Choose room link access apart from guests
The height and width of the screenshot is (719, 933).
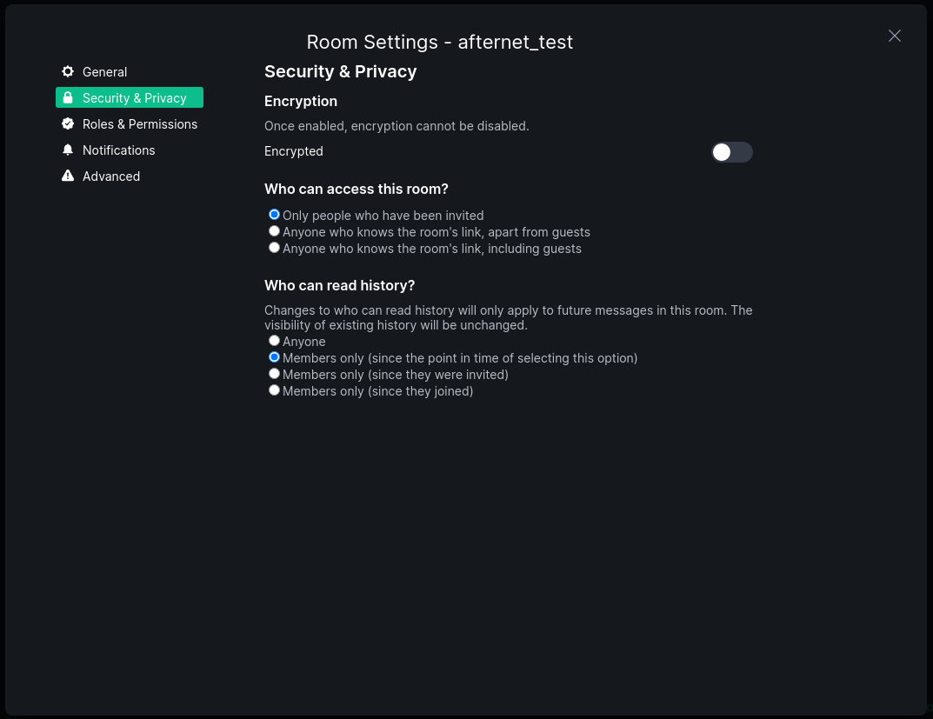[275, 231]
